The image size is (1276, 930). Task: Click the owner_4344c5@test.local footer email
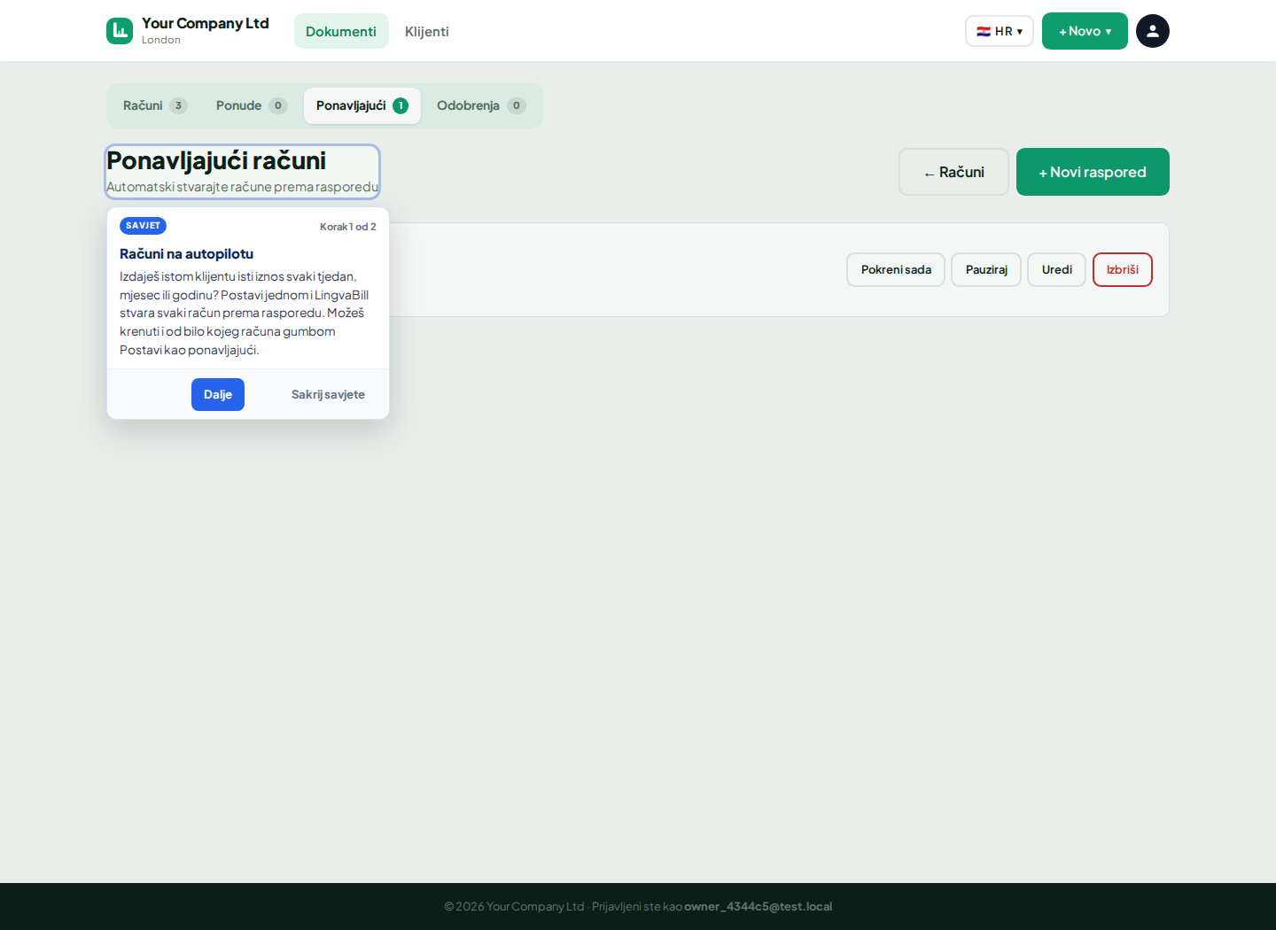pos(758,906)
